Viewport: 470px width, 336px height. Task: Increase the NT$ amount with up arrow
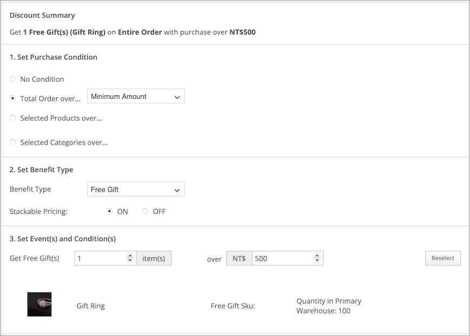pos(317,256)
